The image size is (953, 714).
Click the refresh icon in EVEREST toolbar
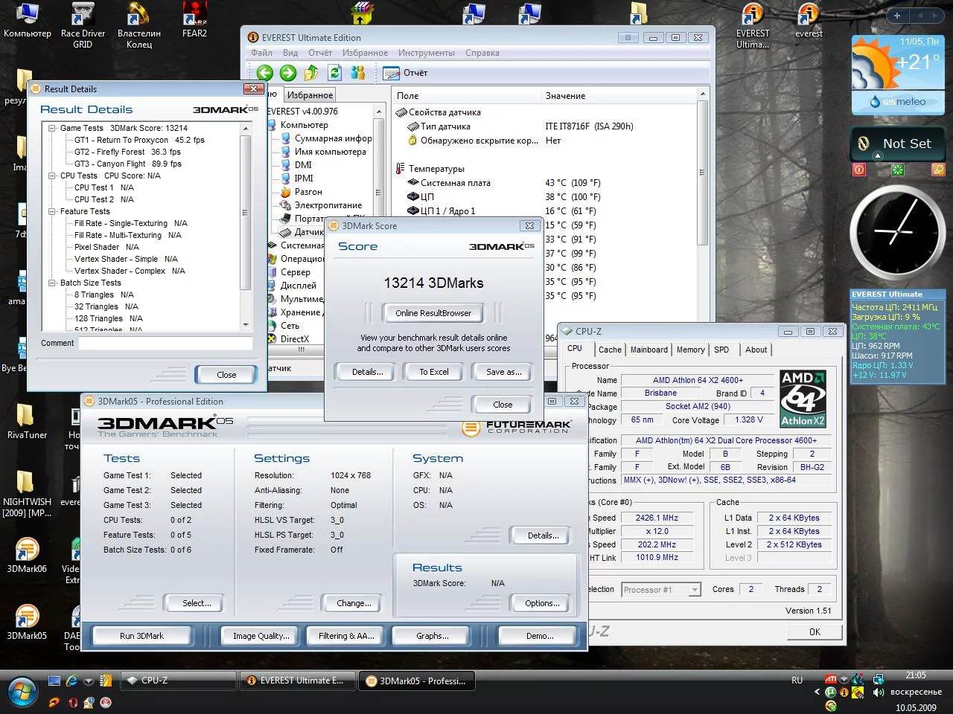pyautogui.click(x=335, y=72)
